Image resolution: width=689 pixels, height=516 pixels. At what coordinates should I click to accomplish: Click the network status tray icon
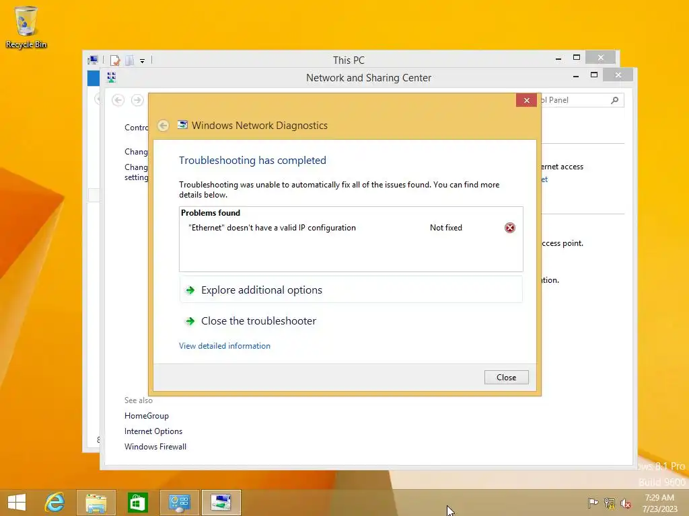610,503
